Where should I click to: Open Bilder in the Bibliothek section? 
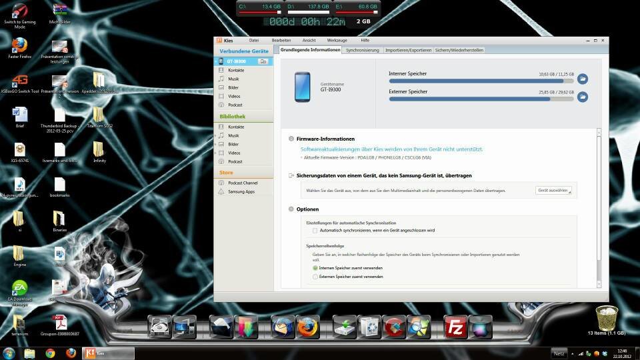click(233, 144)
